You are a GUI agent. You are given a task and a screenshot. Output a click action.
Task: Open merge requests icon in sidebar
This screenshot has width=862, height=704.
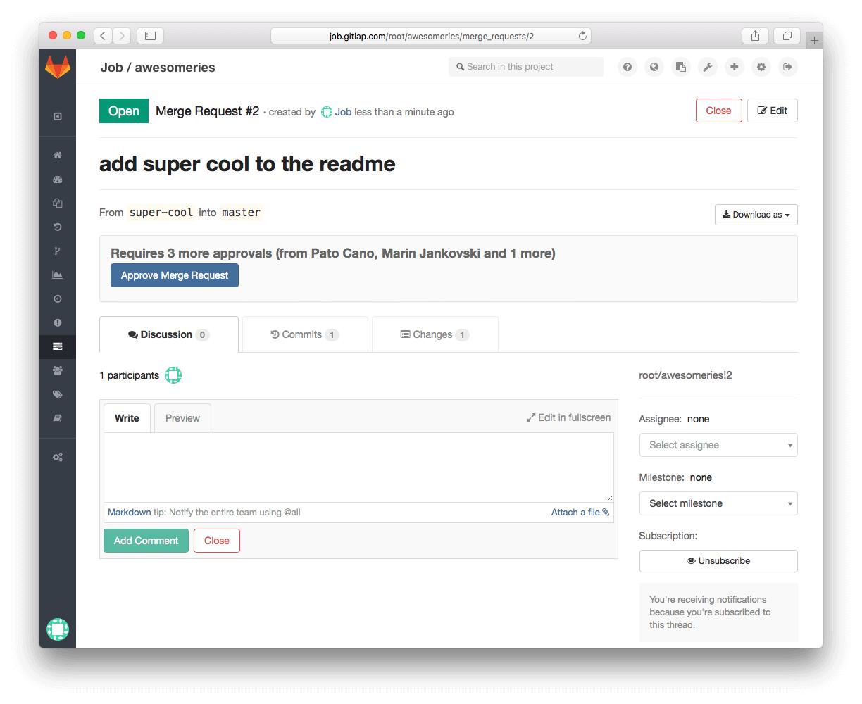[58, 346]
